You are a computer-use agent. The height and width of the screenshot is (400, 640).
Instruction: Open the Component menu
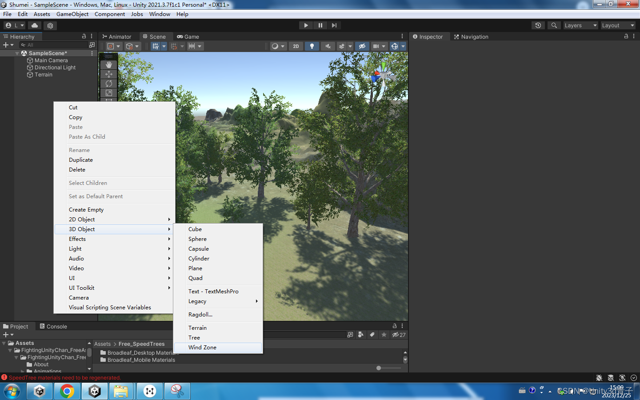pyautogui.click(x=110, y=14)
